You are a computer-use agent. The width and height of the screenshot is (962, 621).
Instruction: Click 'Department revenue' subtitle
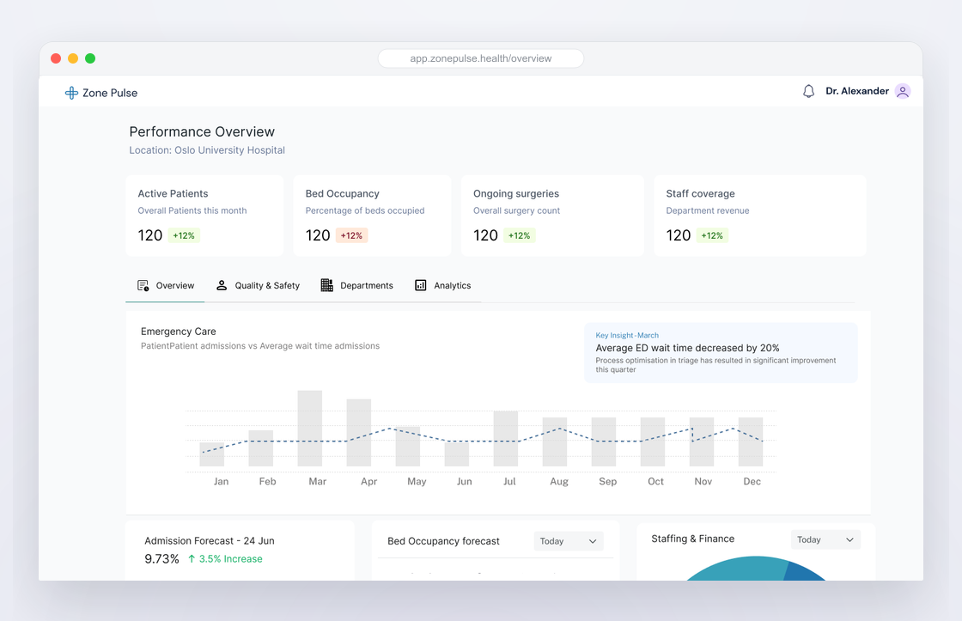point(708,210)
